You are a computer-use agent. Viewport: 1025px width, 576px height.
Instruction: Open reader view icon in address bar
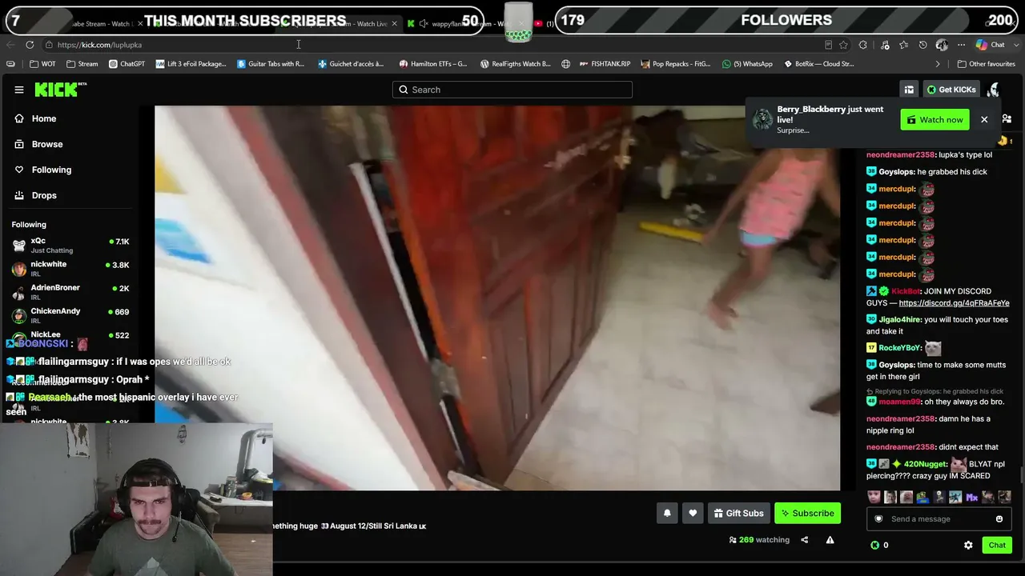[828, 45]
